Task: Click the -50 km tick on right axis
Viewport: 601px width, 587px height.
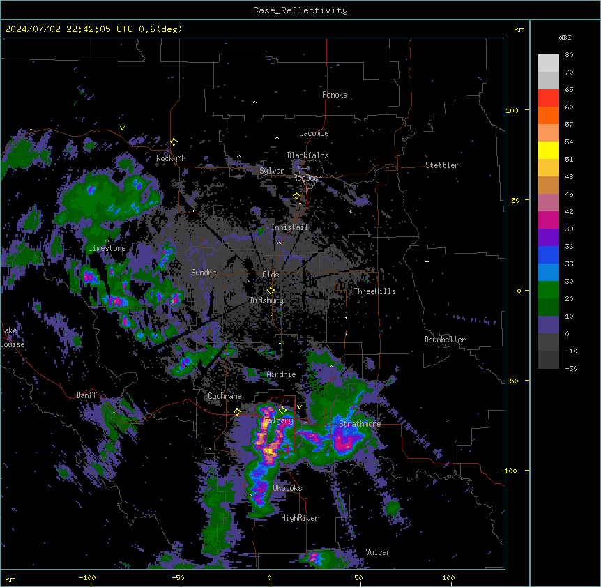Action: [512, 381]
